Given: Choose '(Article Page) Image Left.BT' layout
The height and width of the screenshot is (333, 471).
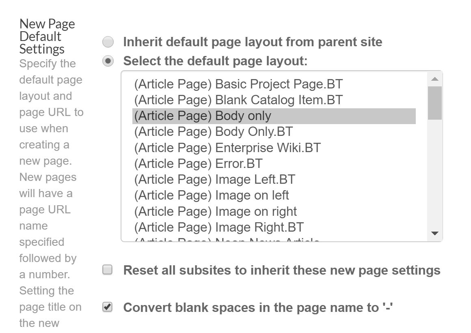Looking at the screenshot, I should click(214, 179).
